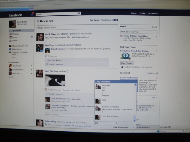190x142 pixels.
Task: Click Robb Alvey's avatar on Stephen Hamilton story
Action: (x=40, y=37)
